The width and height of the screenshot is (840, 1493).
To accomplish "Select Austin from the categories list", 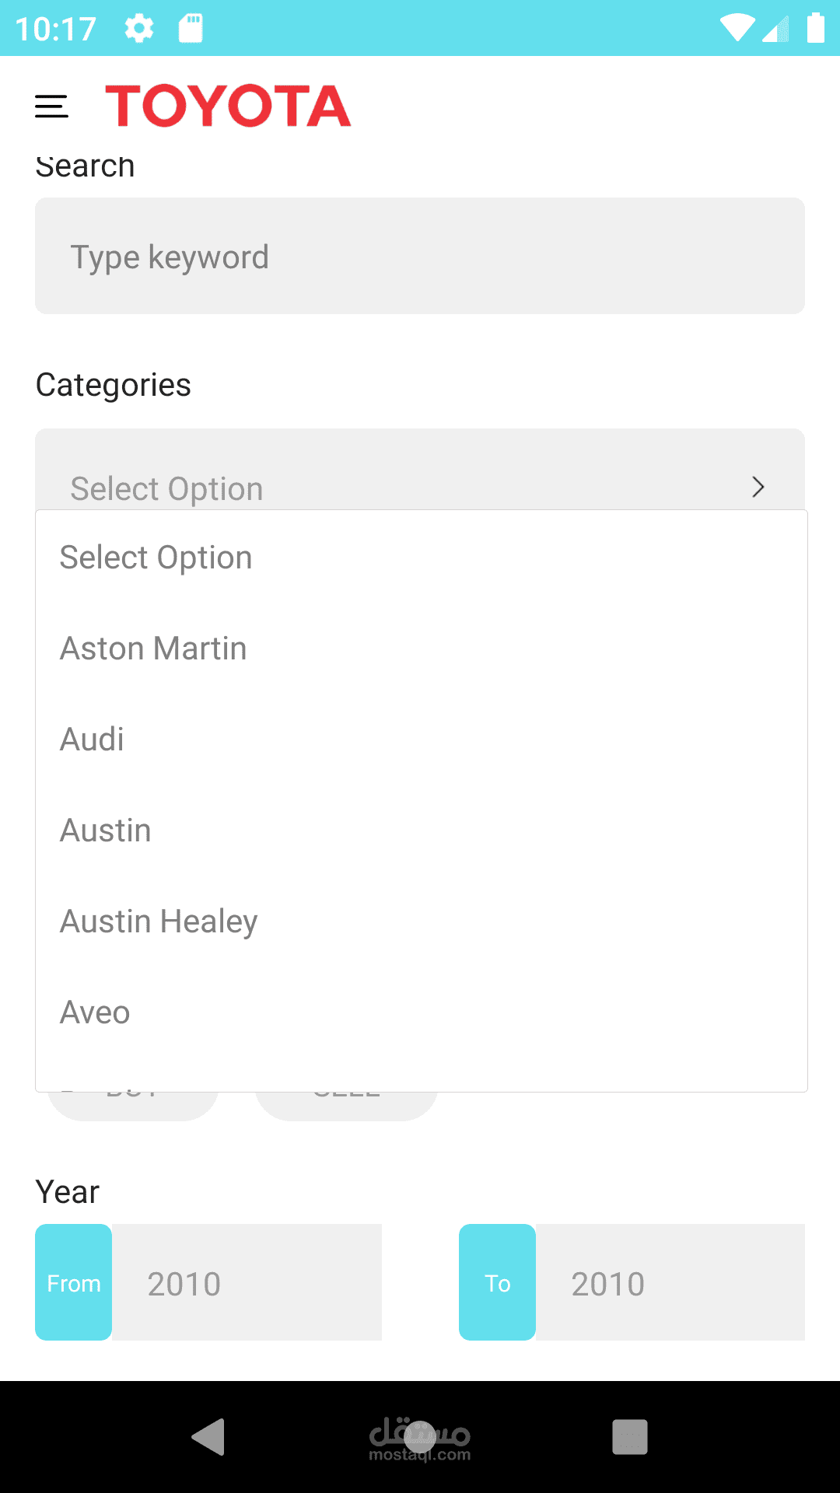I will 422,830.
